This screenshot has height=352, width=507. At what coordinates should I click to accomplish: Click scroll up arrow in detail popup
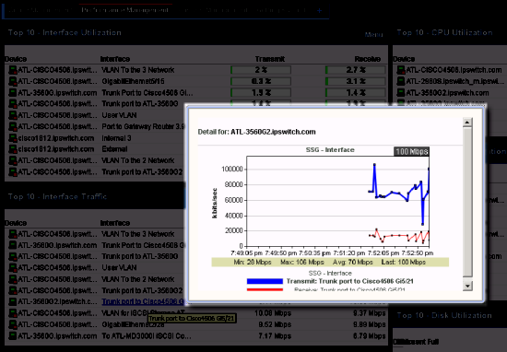[x=467, y=123]
